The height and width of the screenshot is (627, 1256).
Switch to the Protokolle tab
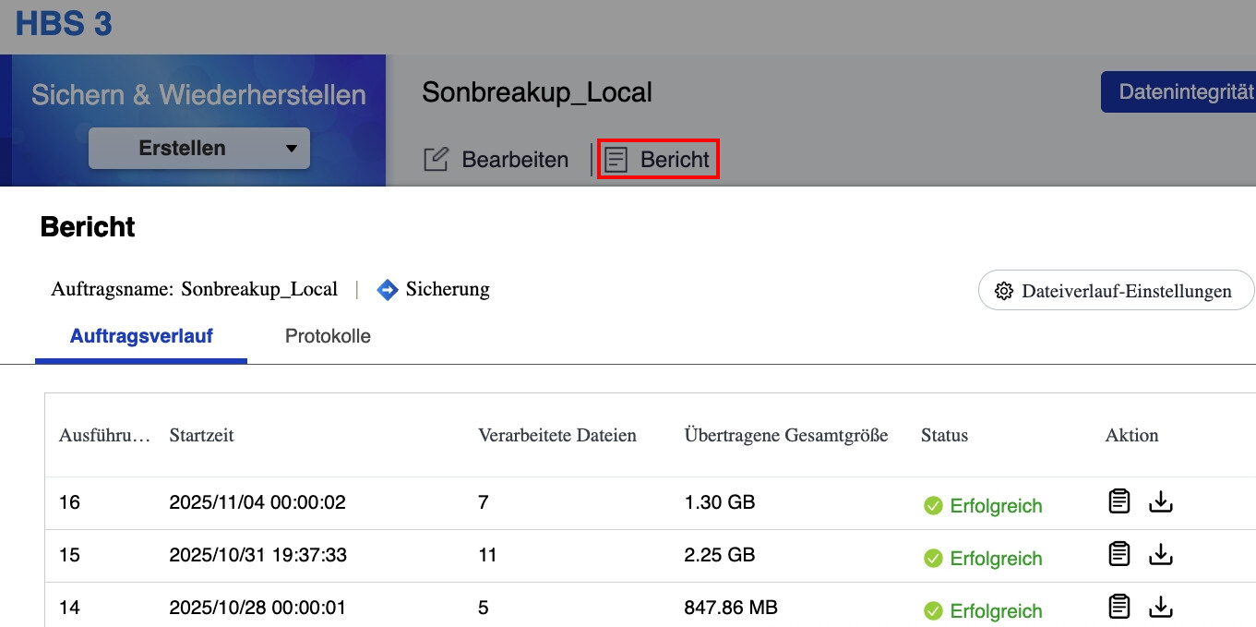coord(328,336)
